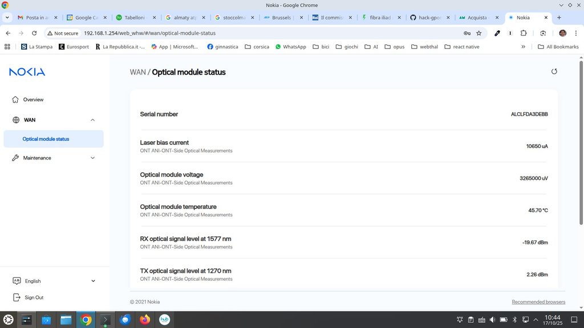584x328 pixels.
Task: Open the notifications bell tray icon
Action: pyautogui.click(x=460, y=319)
